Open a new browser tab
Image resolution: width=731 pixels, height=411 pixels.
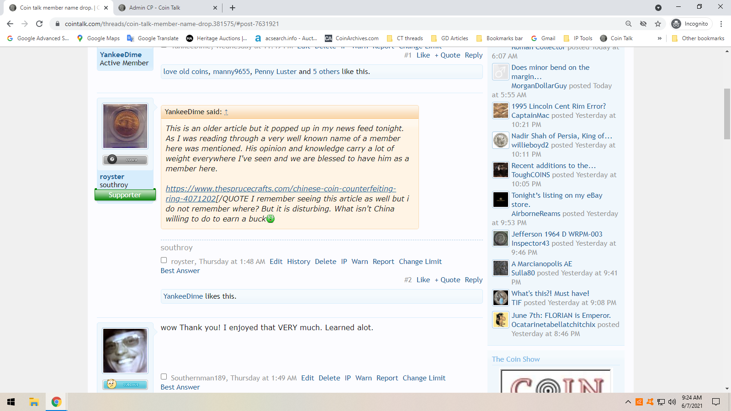233,8
